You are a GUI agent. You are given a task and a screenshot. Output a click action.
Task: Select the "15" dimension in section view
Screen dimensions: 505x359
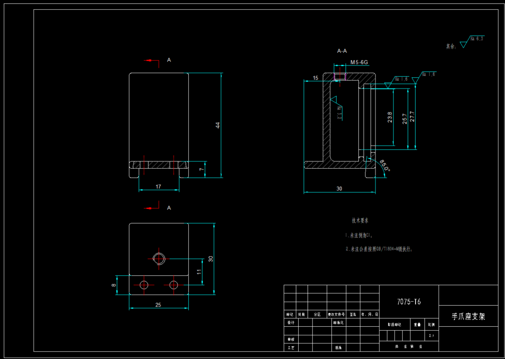pos(315,78)
